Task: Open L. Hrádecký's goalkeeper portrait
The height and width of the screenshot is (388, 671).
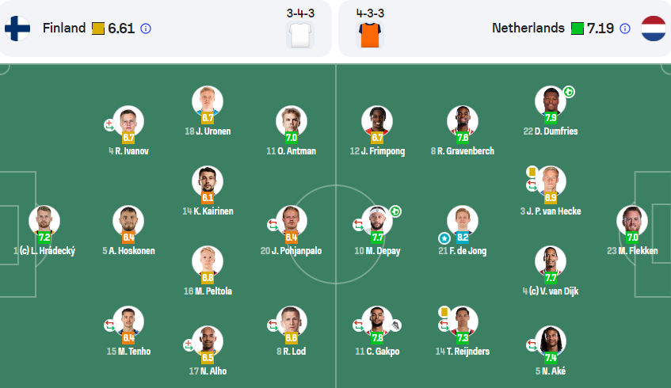Action: click(x=44, y=221)
